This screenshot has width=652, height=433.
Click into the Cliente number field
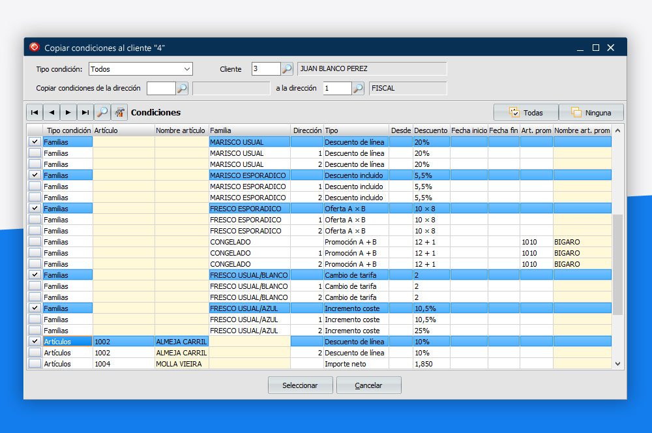[x=265, y=69]
